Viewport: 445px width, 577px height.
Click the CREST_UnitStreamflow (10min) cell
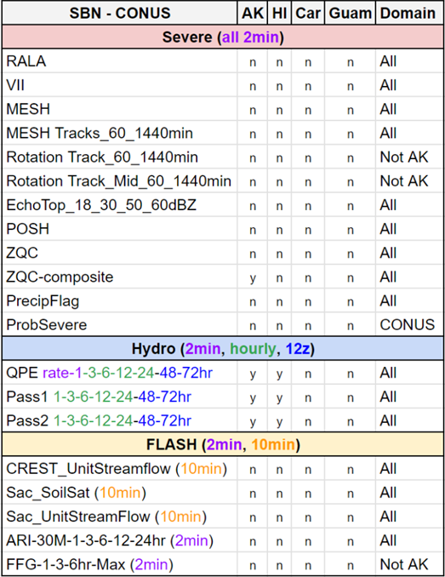click(119, 468)
